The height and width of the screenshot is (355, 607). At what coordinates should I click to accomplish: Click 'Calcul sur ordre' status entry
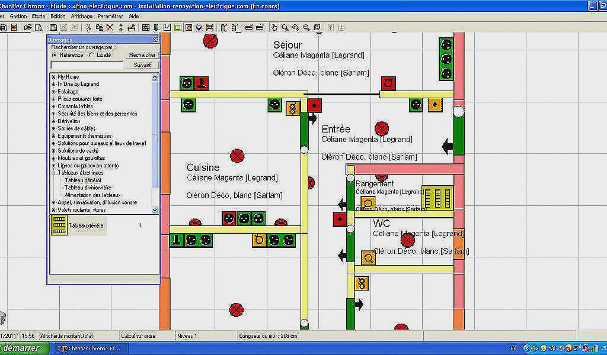[138, 335]
